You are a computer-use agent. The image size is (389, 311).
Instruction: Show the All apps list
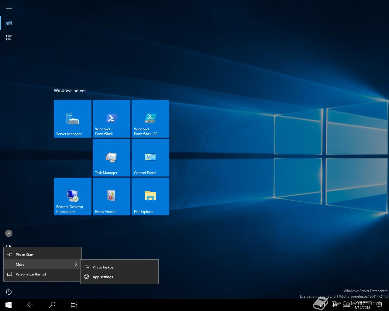(x=9, y=37)
